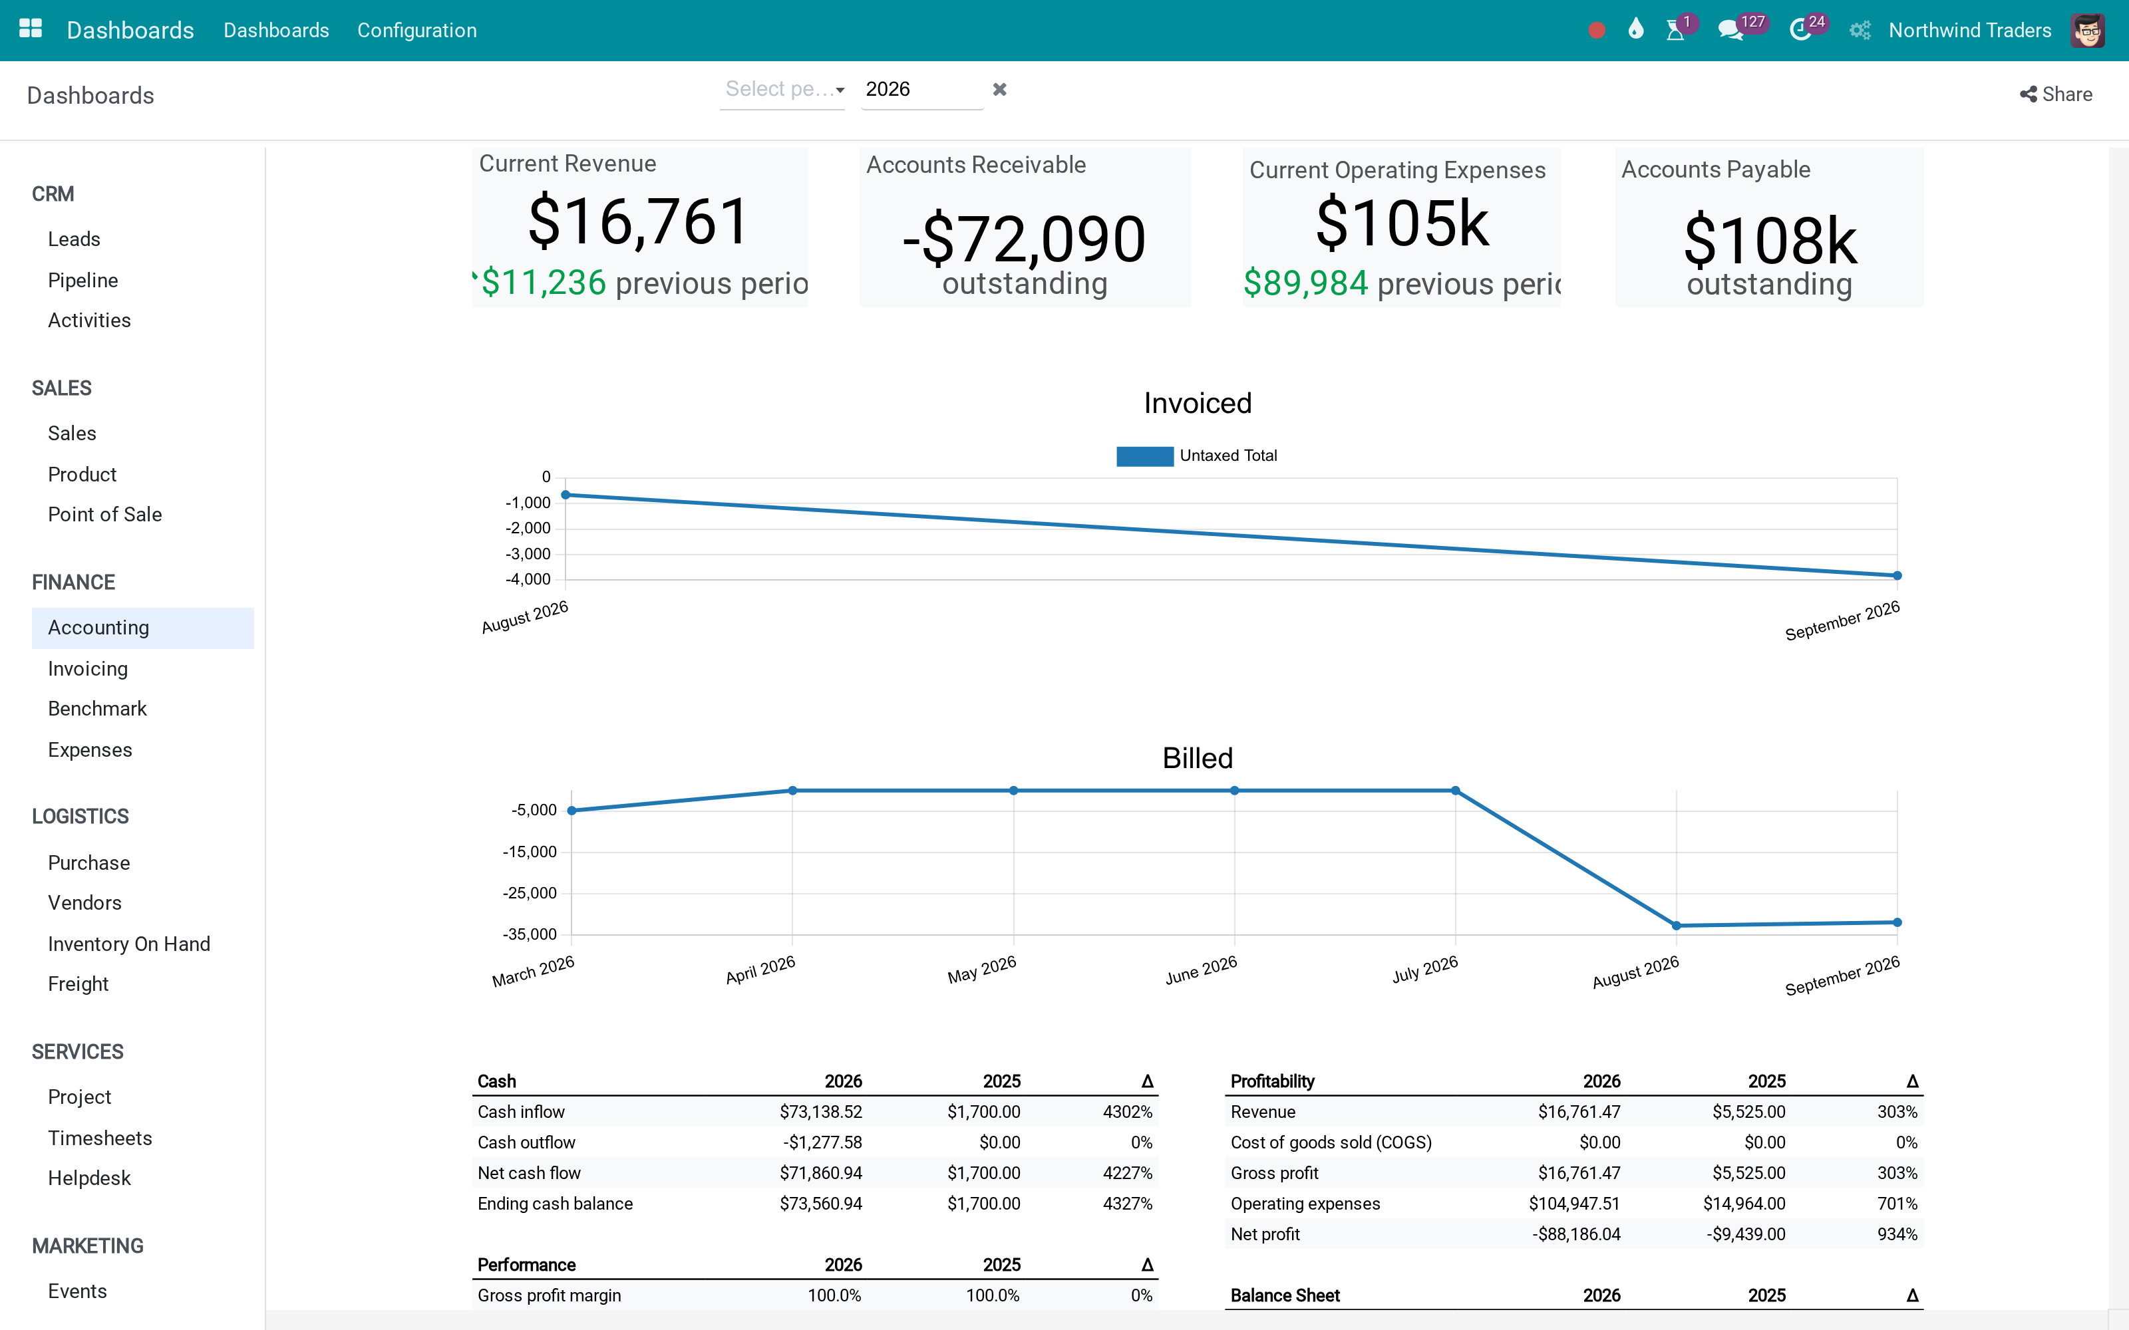Click the Gross profit margin row label

549,1295
